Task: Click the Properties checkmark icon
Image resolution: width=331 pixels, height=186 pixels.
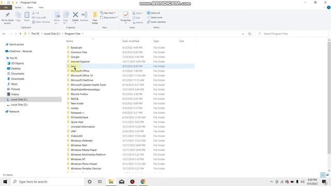Action: (126, 15)
